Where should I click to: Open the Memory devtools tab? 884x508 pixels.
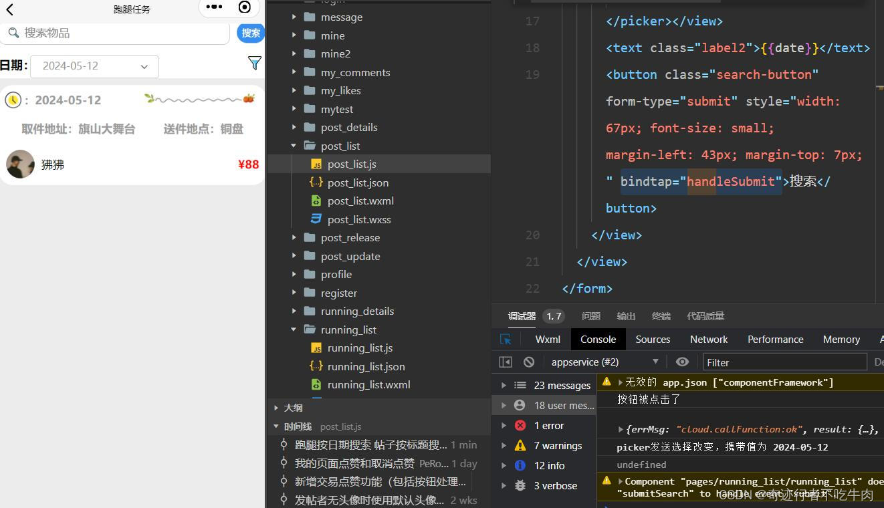(841, 340)
